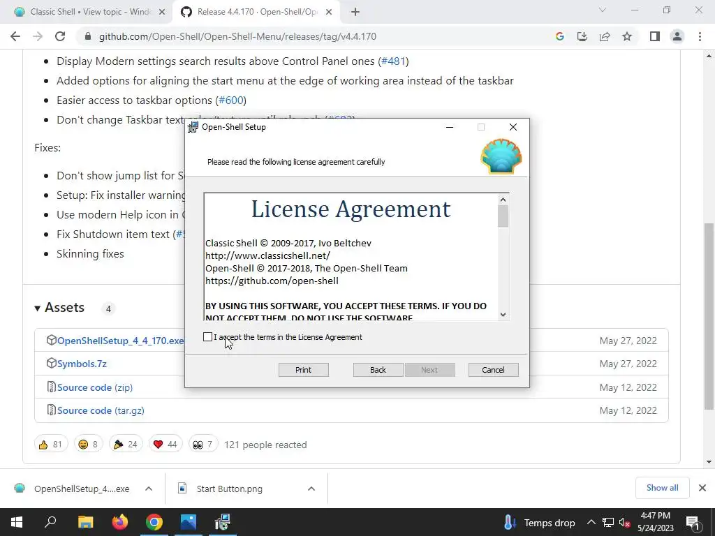The height and width of the screenshot is (536, 715).
Task: Click the Google icon in the address bar
Action: pos(560,36)
